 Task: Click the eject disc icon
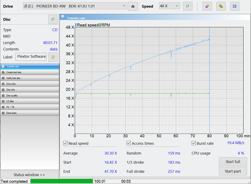tap(133, 6)
